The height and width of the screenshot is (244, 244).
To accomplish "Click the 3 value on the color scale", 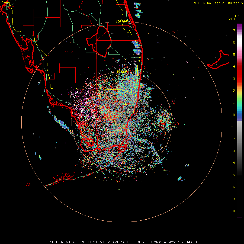I will (234, 79).
